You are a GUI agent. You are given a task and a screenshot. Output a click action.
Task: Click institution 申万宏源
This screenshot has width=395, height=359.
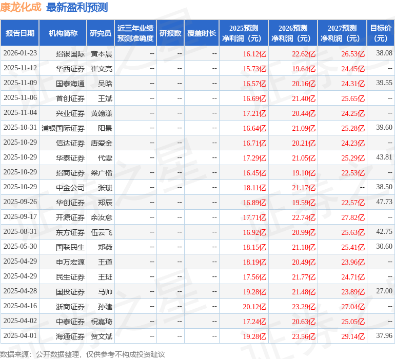coord(70,262)
